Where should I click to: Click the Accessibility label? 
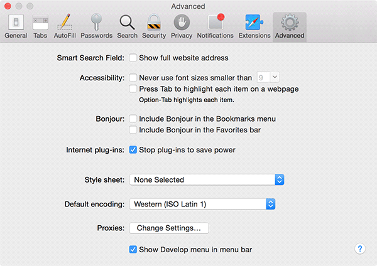click(102, 78)
